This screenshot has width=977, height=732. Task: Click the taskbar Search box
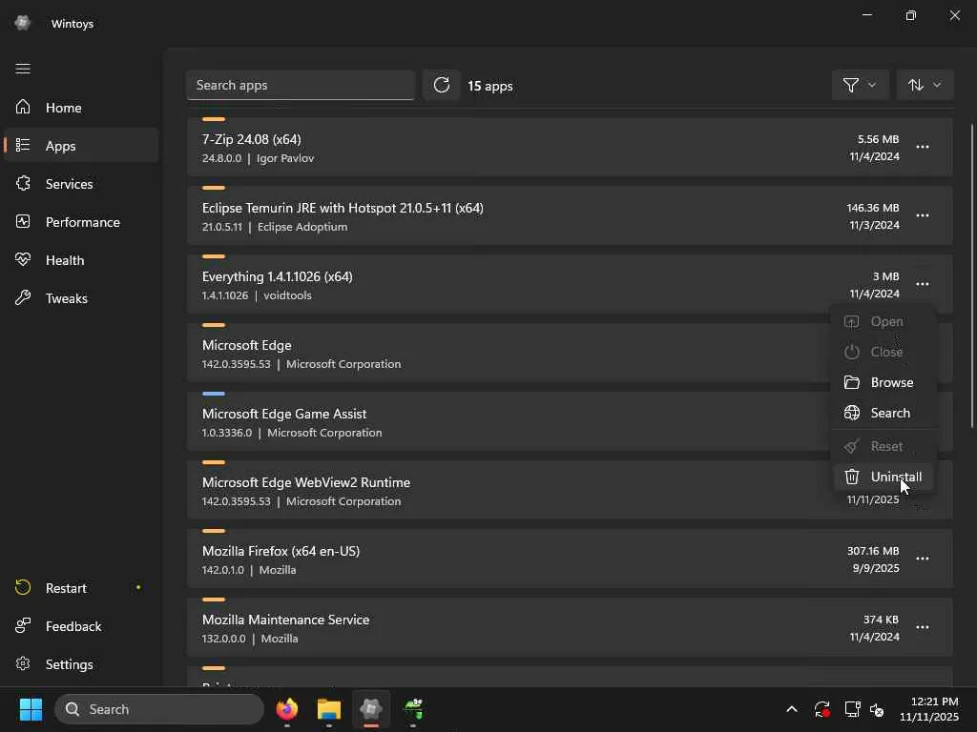coord(159,709)
